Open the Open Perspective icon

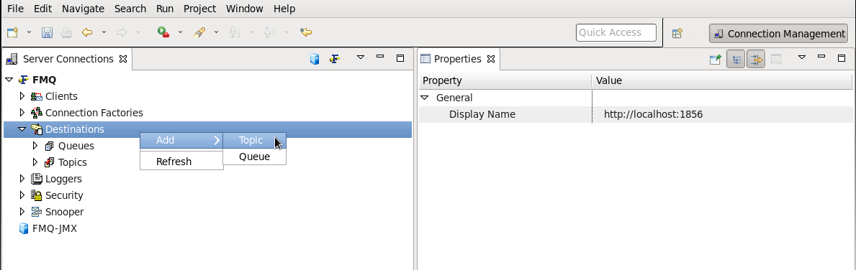tap(677, 33)
